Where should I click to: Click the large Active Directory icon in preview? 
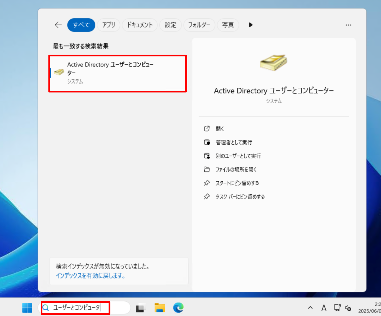click(274, 62)
